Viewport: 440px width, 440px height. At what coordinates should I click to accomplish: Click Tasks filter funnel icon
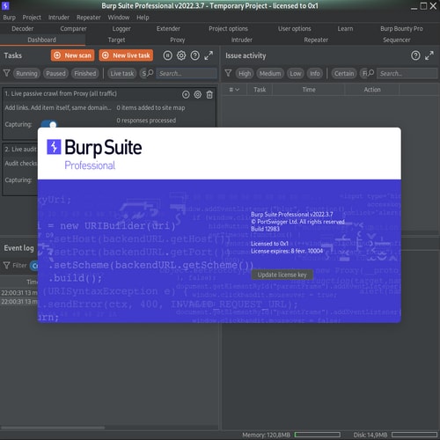pyautogui.click(x=6, y=73)
